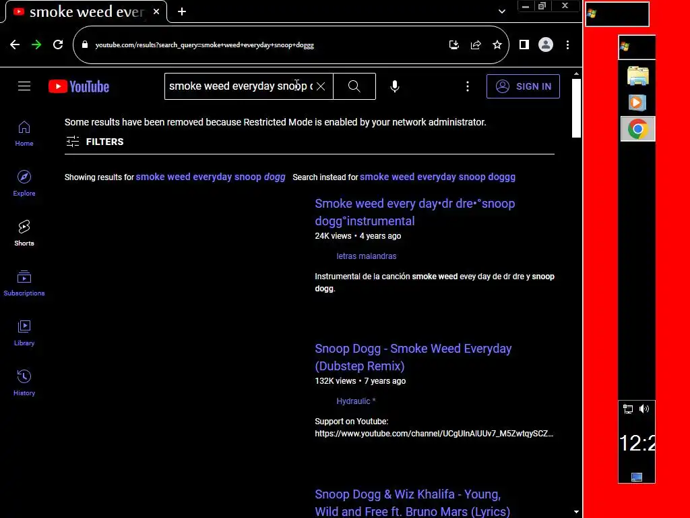Open Explore in YouTube sidebar
Viewport: 690px width, 518px height.
click(24, 183)
